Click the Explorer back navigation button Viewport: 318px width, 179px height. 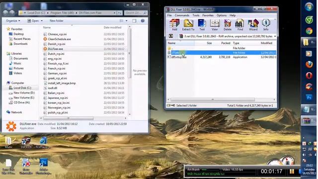[x=5, y=12]
